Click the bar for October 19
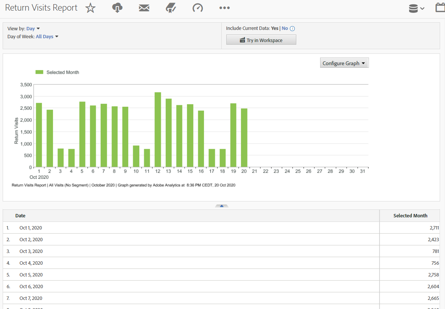The image size is (445, 309). [x=233, y=135]
